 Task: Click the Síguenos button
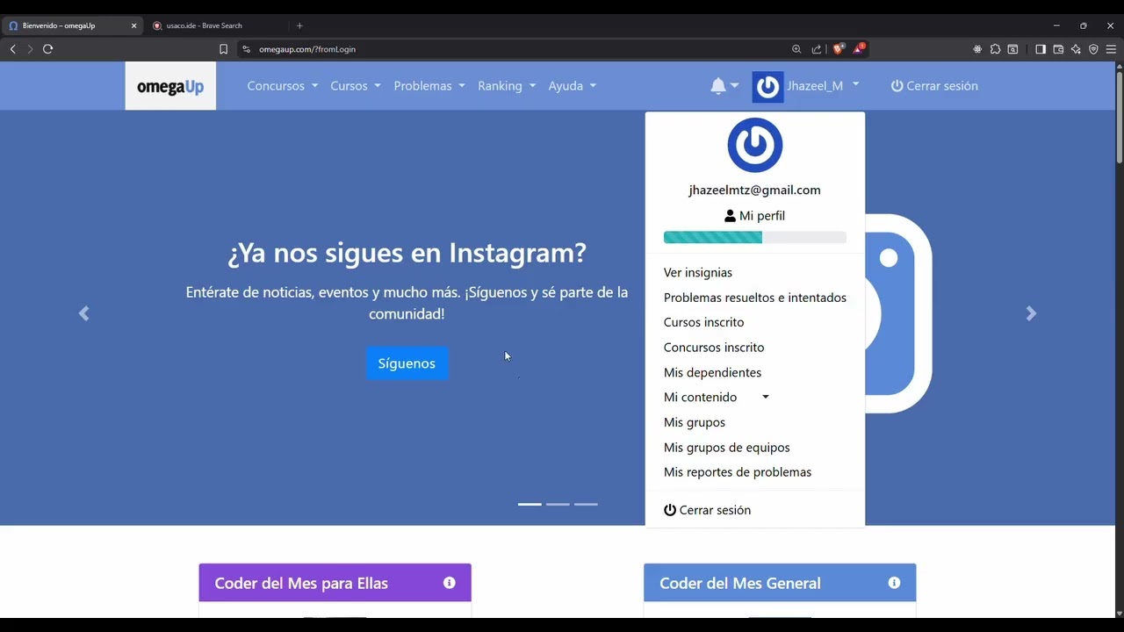tap(407, 363)
